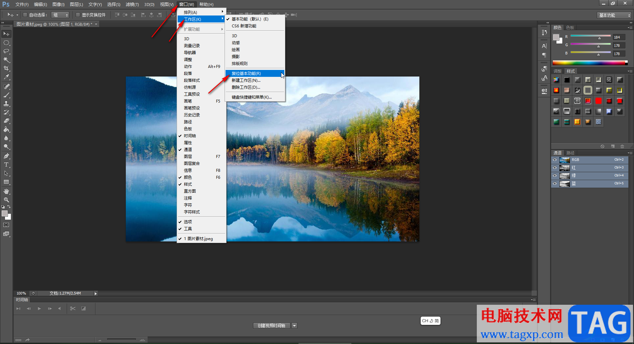
Task: Click the split clip scissors icon in timeline
Action: [73, 308]
